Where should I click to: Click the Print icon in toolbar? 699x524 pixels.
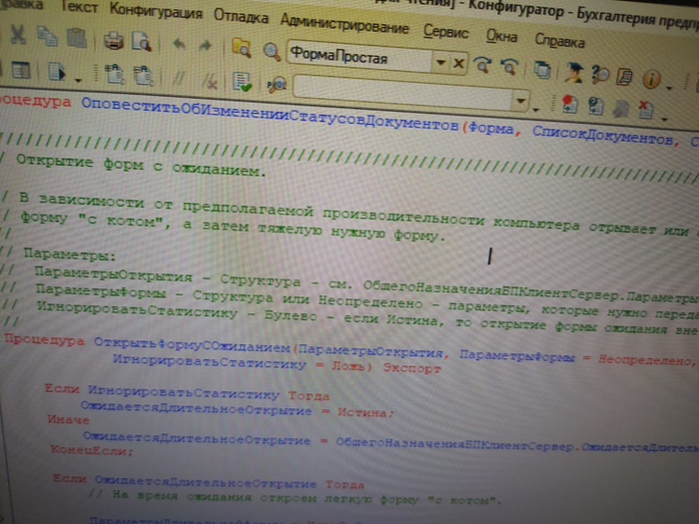pos(114,41)
